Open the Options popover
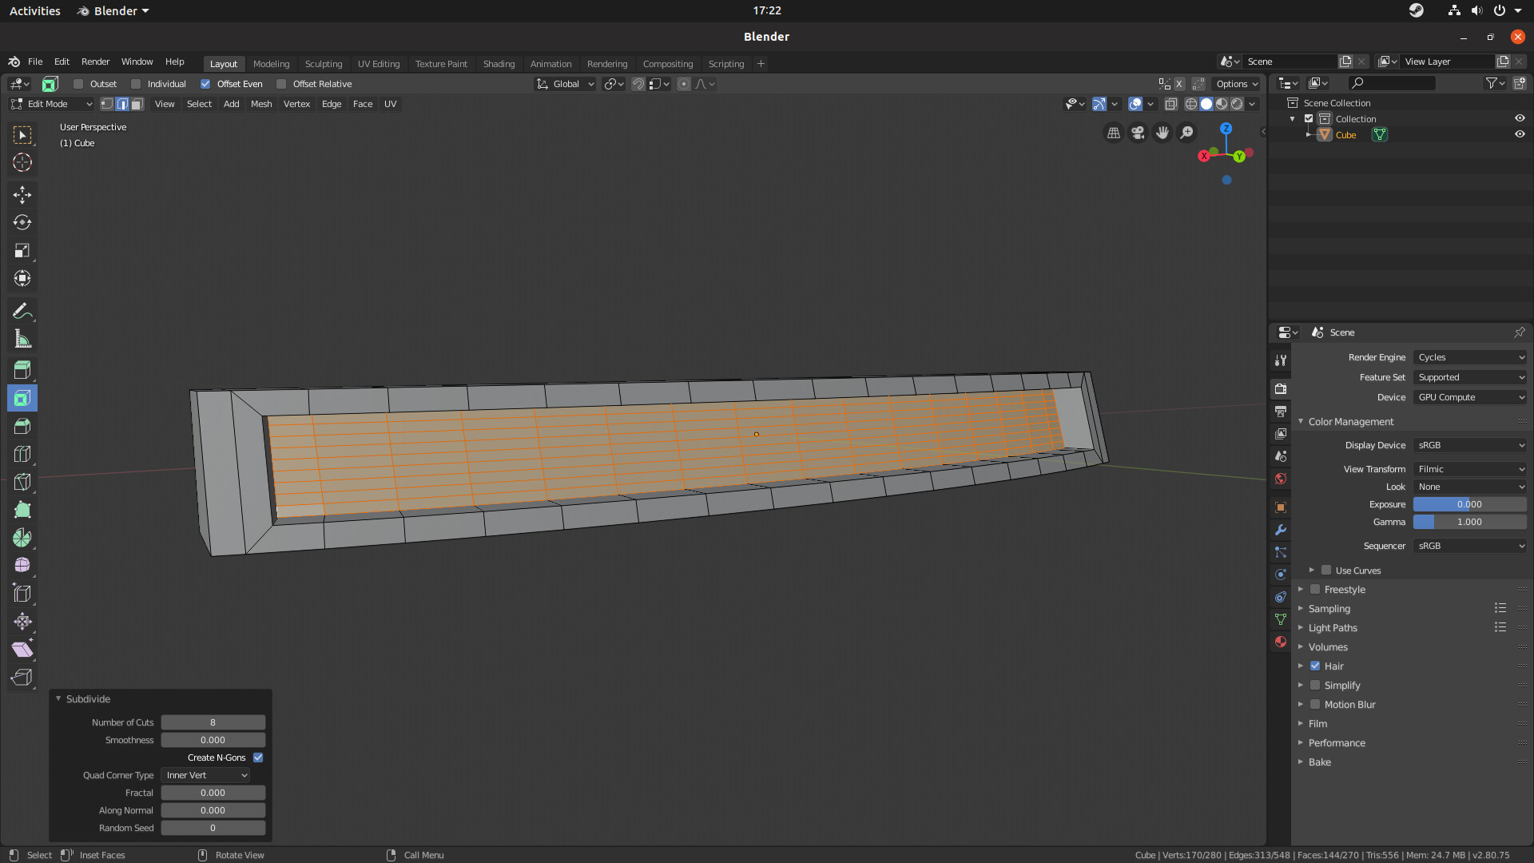Viewport: 1534px width, 863px height. click(x=1237, y=84)
